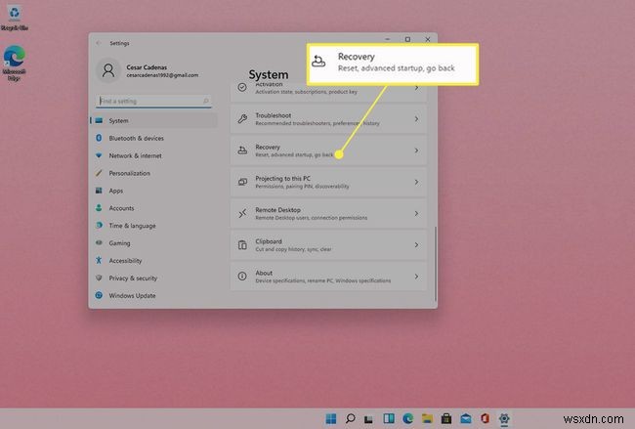Click the Cesar Cadenas account name
The image size is (635, 429).
(x=147, y=67)
